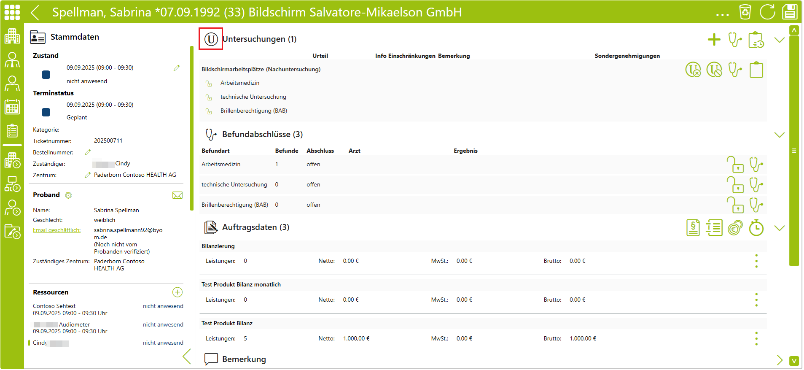804x370 pixels.
Task: Open the euro coins icon in Auftragsdaten
Action: pos(735,228)
